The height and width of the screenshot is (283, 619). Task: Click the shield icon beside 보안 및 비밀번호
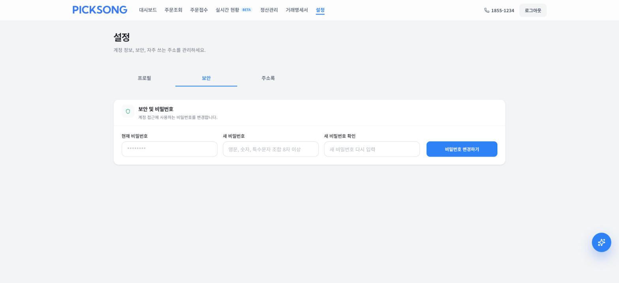coord(128,112)
